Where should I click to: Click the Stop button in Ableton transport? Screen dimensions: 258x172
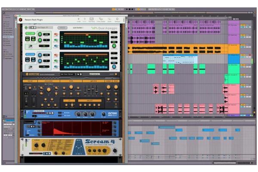(129, 9)
